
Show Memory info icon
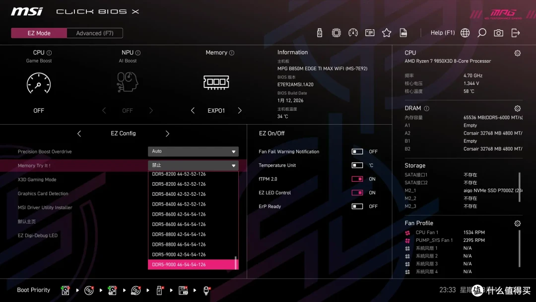(x=232, y=53)
